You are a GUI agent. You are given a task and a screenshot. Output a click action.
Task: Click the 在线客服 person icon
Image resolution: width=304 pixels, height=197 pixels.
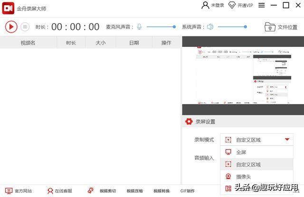click(x=50, y=191)
